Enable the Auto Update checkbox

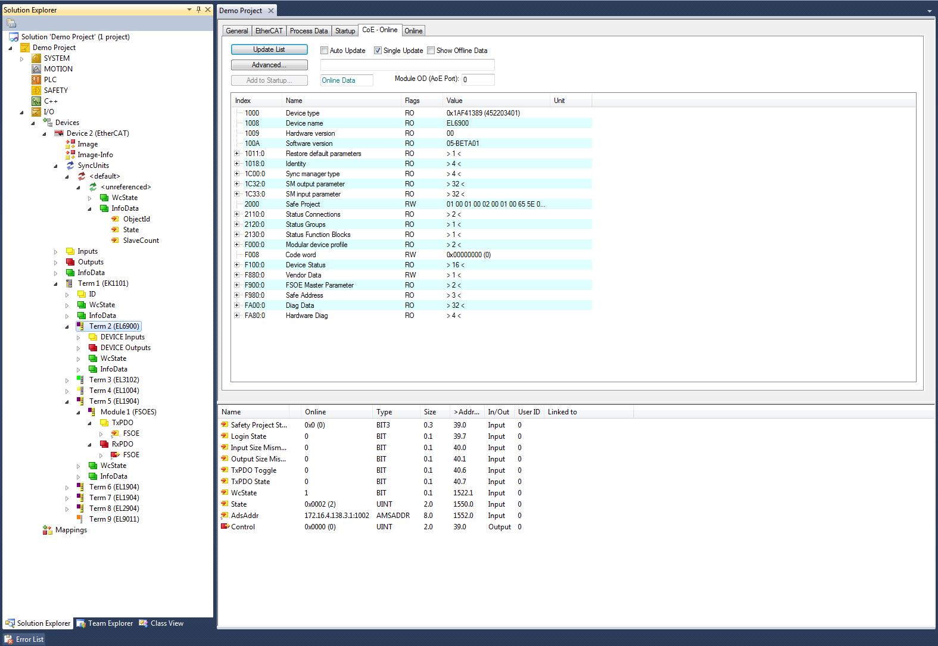tap(324, 51)
